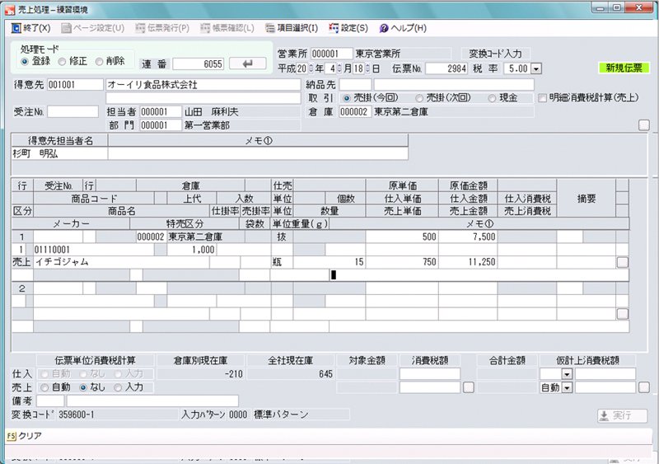Click product name cell イチゴジャム
This screenshot has width=659, height=464.
pos(121,262)
